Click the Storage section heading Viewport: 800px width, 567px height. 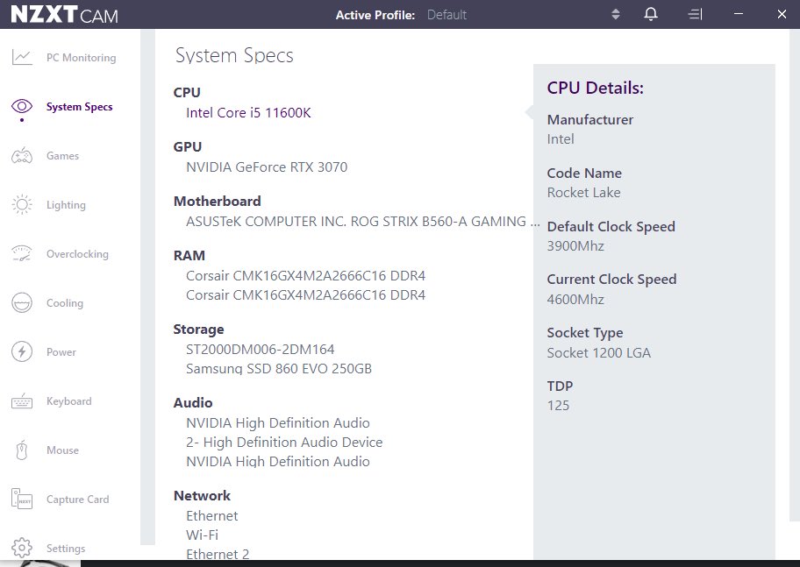click(x=198, y=330)
